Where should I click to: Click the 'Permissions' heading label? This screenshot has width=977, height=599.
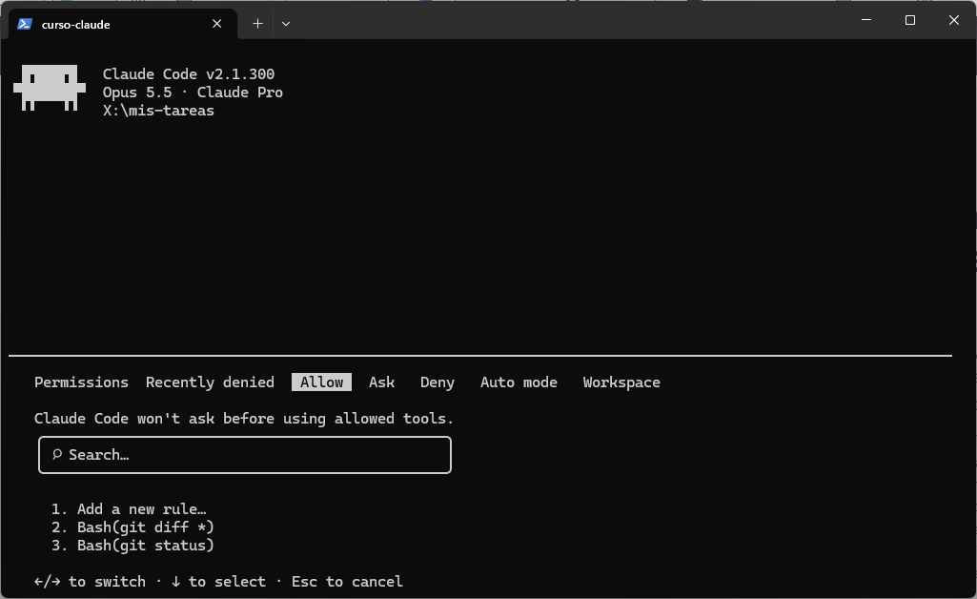(x=81, y=382)
